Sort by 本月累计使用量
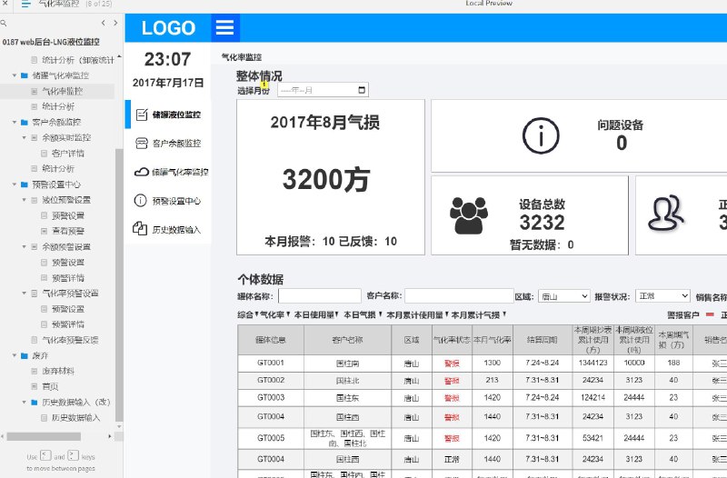This screenshot has width=727, height=478. (417, 315)
